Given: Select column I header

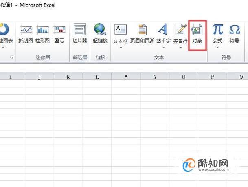Looking at the screenshot, I should 12,77.
